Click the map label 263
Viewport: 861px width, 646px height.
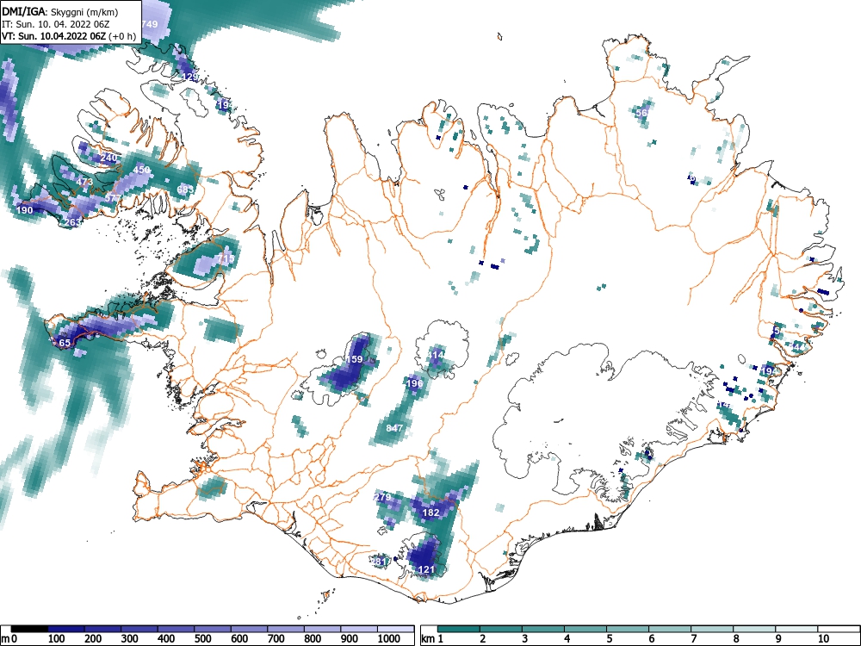72,222
